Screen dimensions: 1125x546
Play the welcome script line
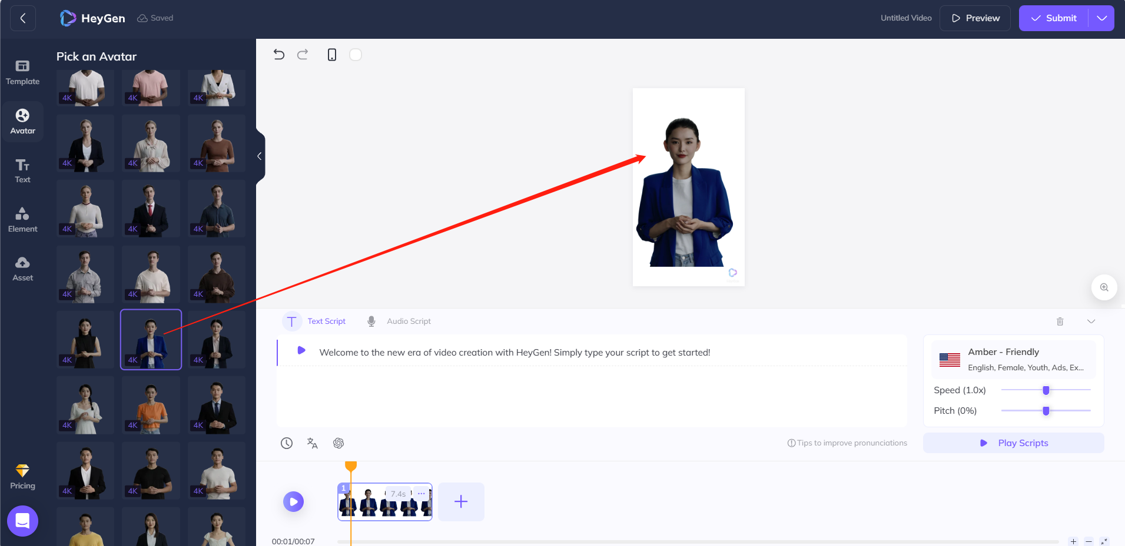[x=301, y=350]
